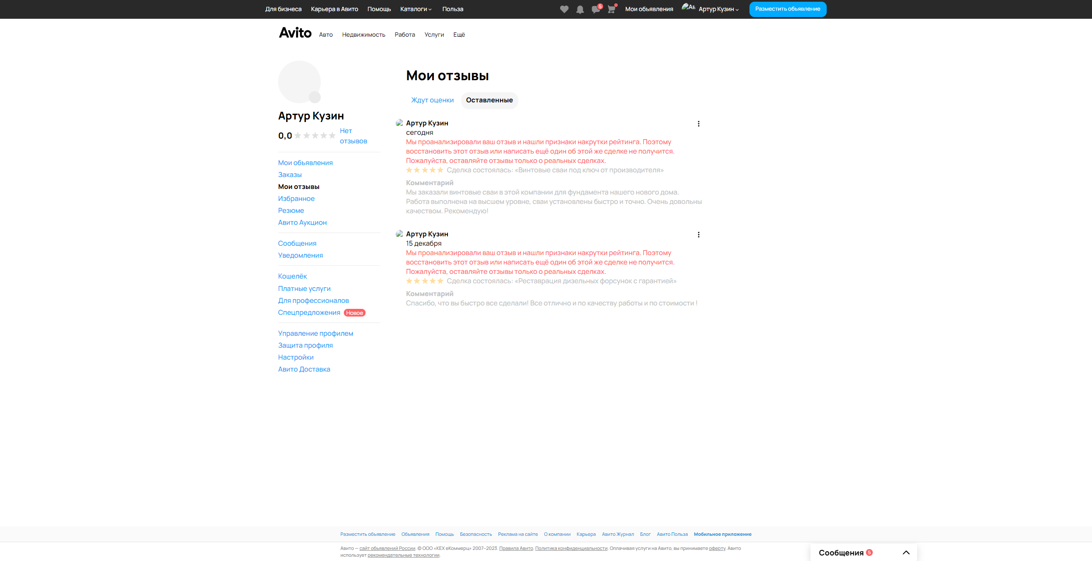Open messages chat bubble icon
The height and width of the screenshot is (561, 1092).
(595, 9)
